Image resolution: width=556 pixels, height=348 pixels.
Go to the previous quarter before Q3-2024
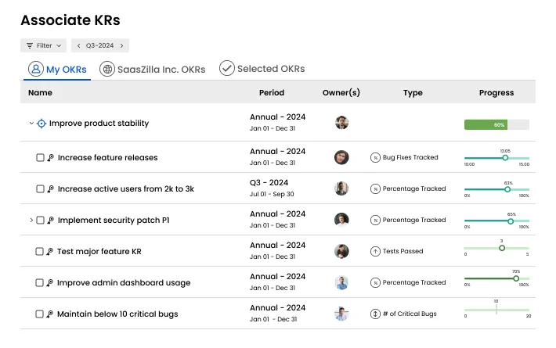tap(78, 45)
